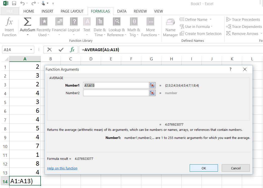
Task: Click OK in Function Arguments dialog
Action: click(204, 168)
